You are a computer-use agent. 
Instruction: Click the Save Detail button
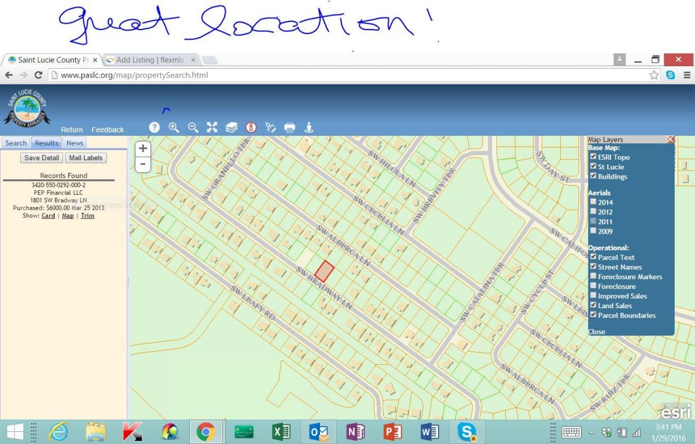tap(41, 158)
